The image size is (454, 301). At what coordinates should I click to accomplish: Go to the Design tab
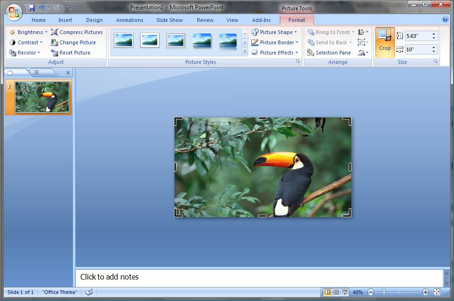[94, 20]
